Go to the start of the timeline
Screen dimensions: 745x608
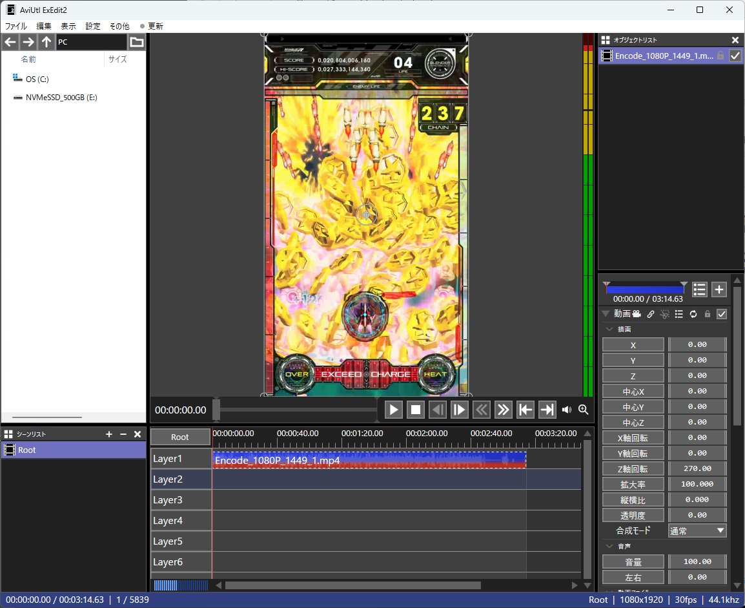[x=525, y=410]
